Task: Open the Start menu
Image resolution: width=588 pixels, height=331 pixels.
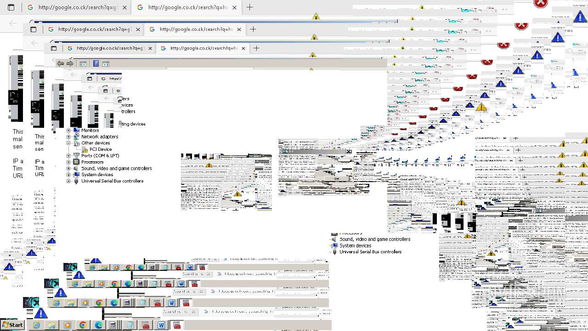Action: pyautogui.click(x=12, y=325)
